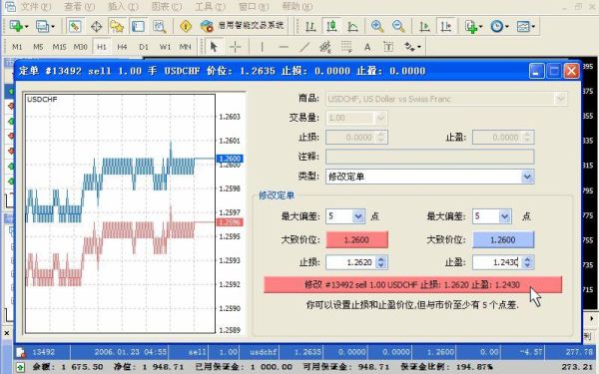599x374 pixels.
Task: Click the red 大致价位 1.2600 button
Action: (x=356, y=239)
